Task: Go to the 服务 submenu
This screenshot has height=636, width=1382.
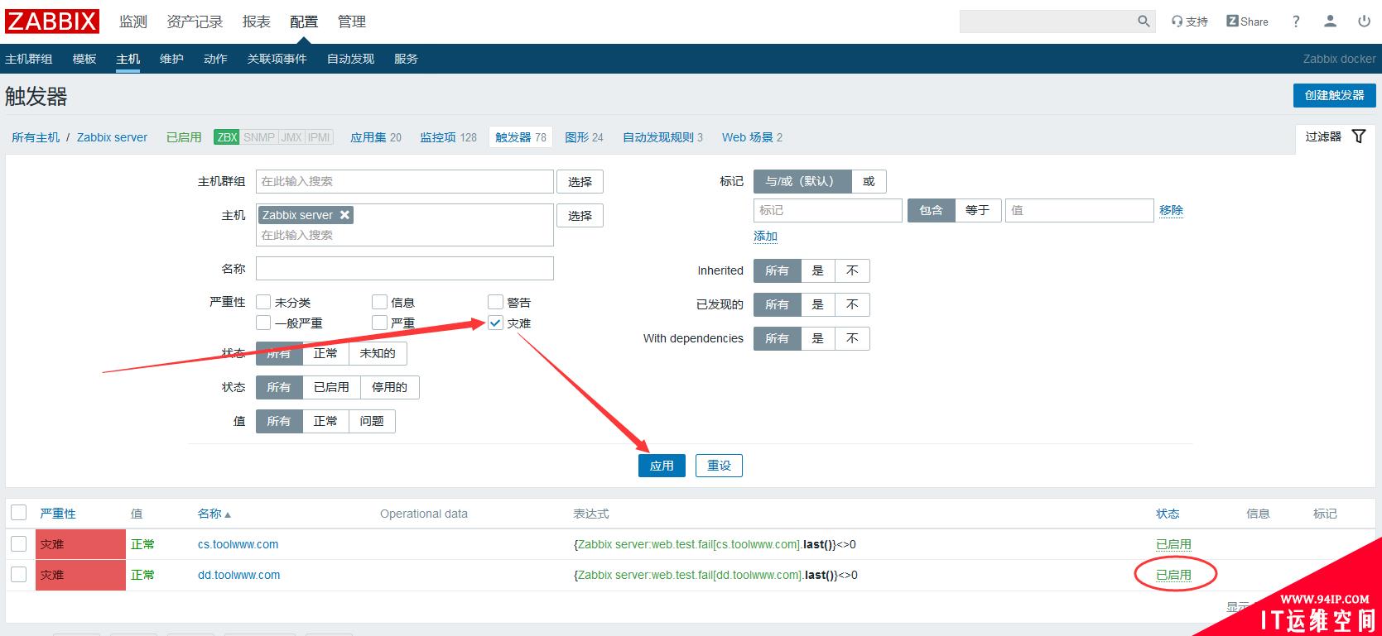Action: pos(406,59)
